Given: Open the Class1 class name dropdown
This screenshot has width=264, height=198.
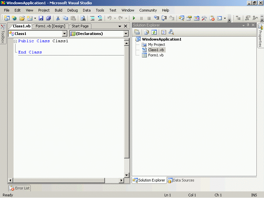Looking at the screenshot, I should (x=64, y=34).
